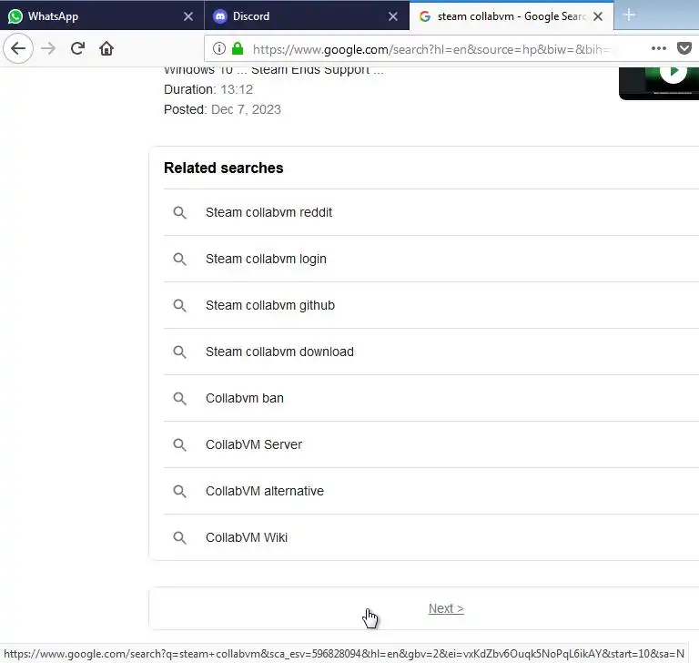Close the WhatsApp tab

(188, 16)
